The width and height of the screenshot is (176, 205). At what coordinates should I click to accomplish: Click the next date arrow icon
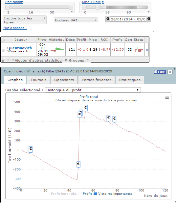pos(149,19)
